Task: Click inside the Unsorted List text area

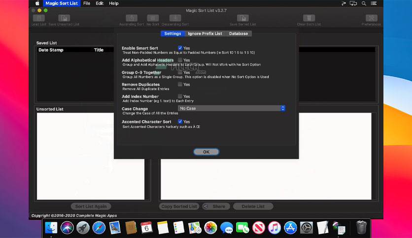Action: coord(91,156)
